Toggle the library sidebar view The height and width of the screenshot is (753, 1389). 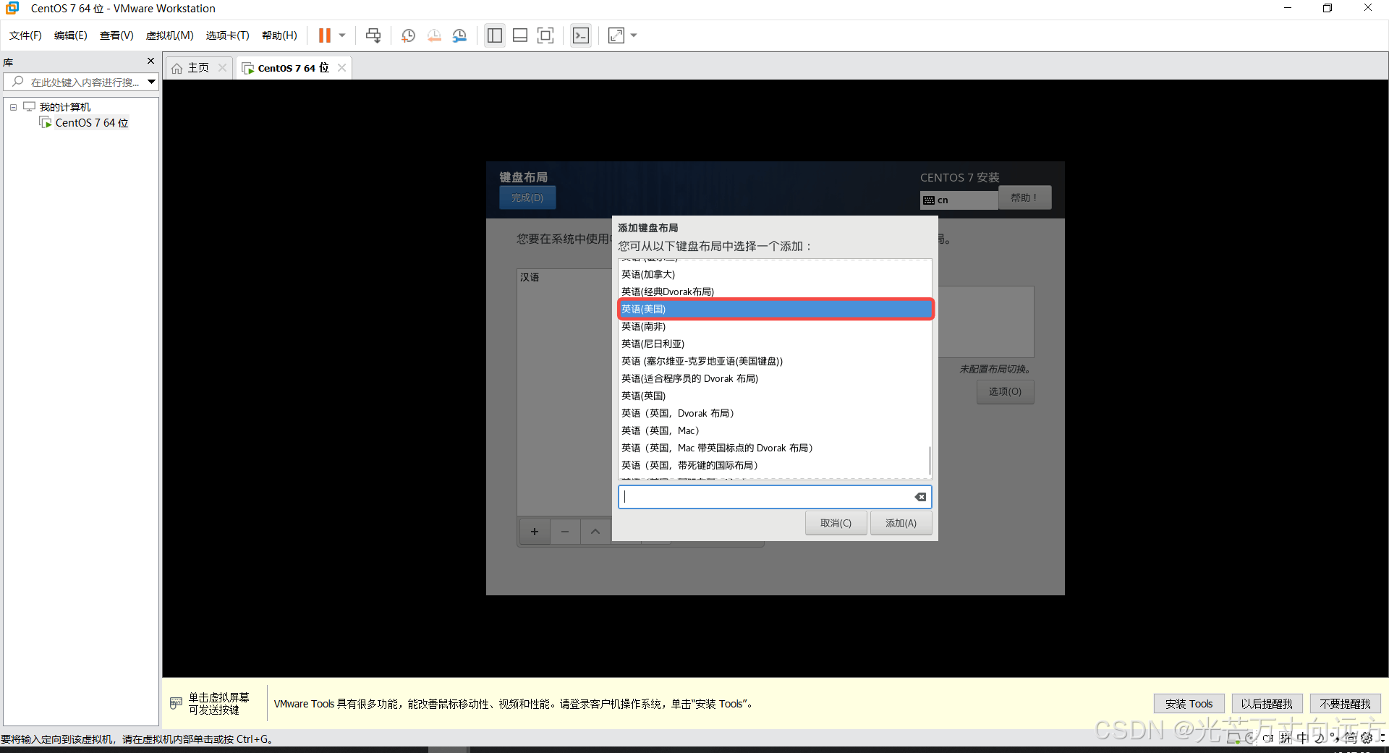[x=495, y=35]
